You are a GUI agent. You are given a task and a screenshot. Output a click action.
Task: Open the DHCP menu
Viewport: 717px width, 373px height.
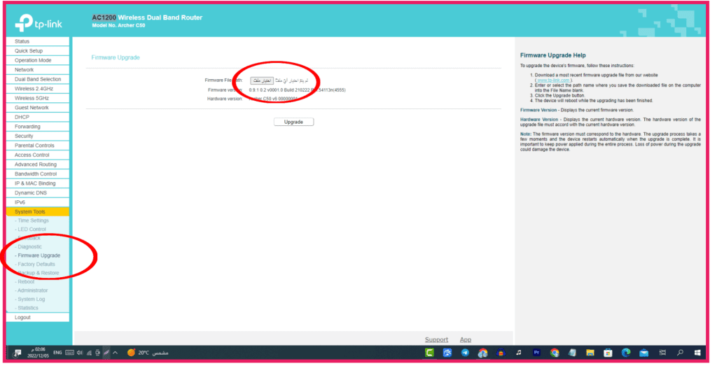pyautogui.click(x=38, y=117)
